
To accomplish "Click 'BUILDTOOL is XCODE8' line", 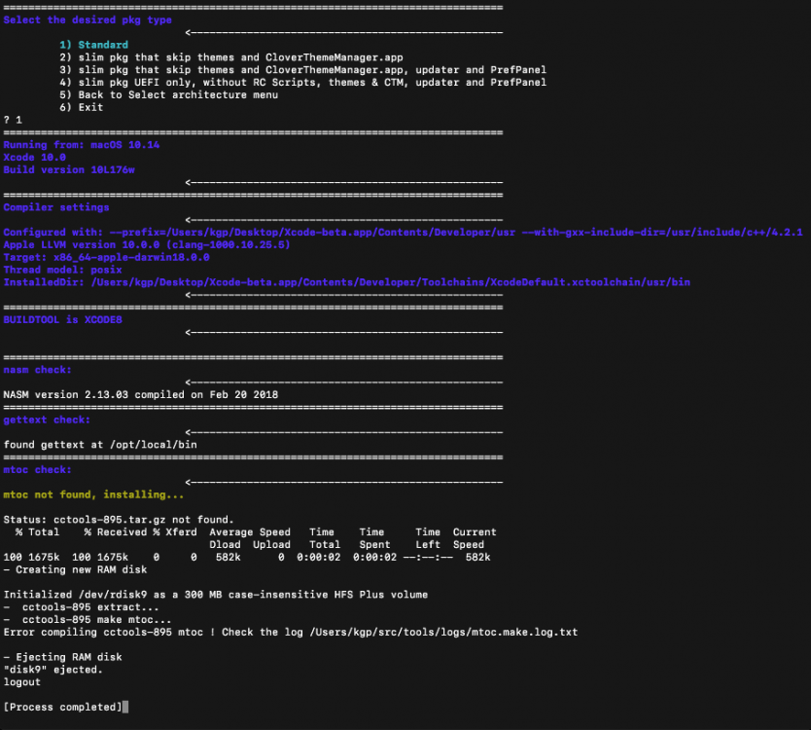I will pyautogui.click(x=62, y=320).
